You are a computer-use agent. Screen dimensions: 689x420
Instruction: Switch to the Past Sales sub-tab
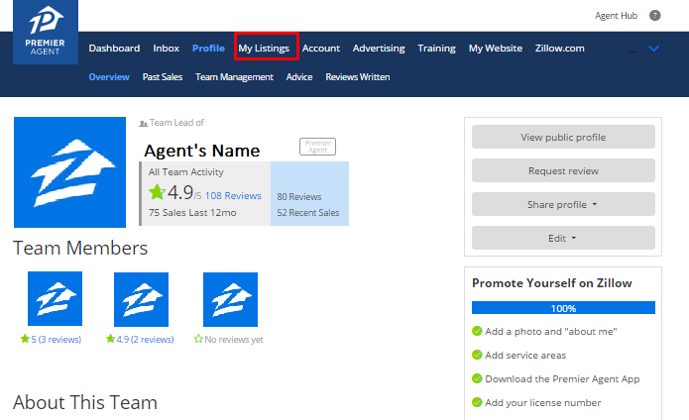click(163, 76)
